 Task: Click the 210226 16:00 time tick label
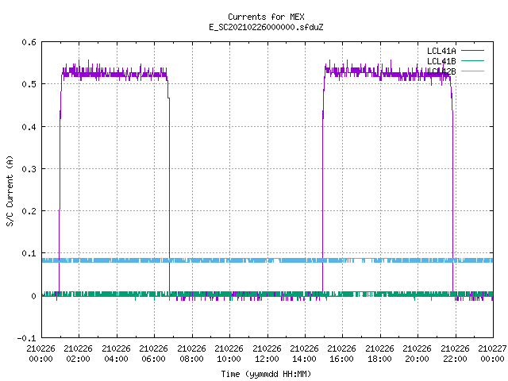(341, 354)
